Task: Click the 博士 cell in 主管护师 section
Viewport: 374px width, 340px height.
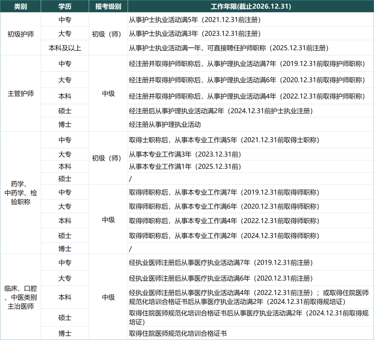Action: point(65,125)
